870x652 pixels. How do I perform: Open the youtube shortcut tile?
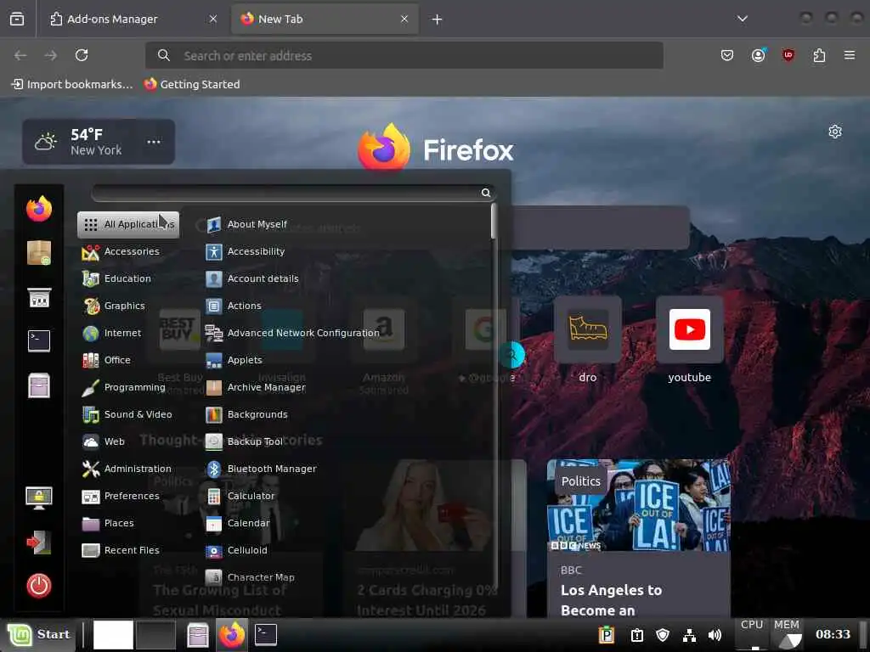689,329
